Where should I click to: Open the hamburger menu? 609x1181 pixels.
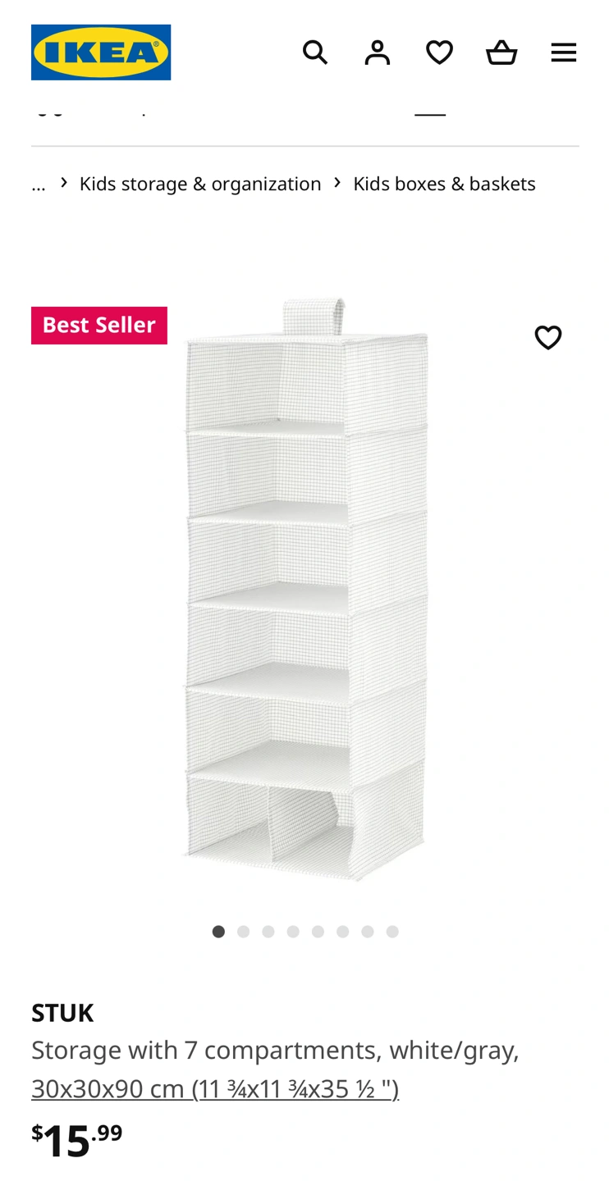564,52
